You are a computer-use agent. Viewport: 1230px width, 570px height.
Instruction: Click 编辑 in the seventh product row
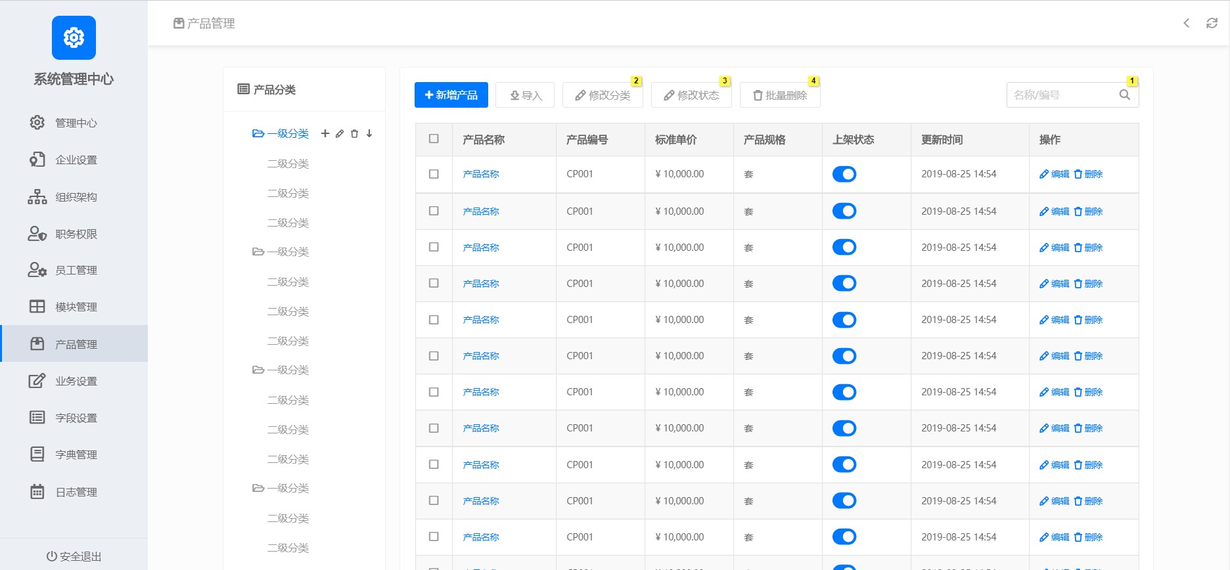click(1055, 392)
